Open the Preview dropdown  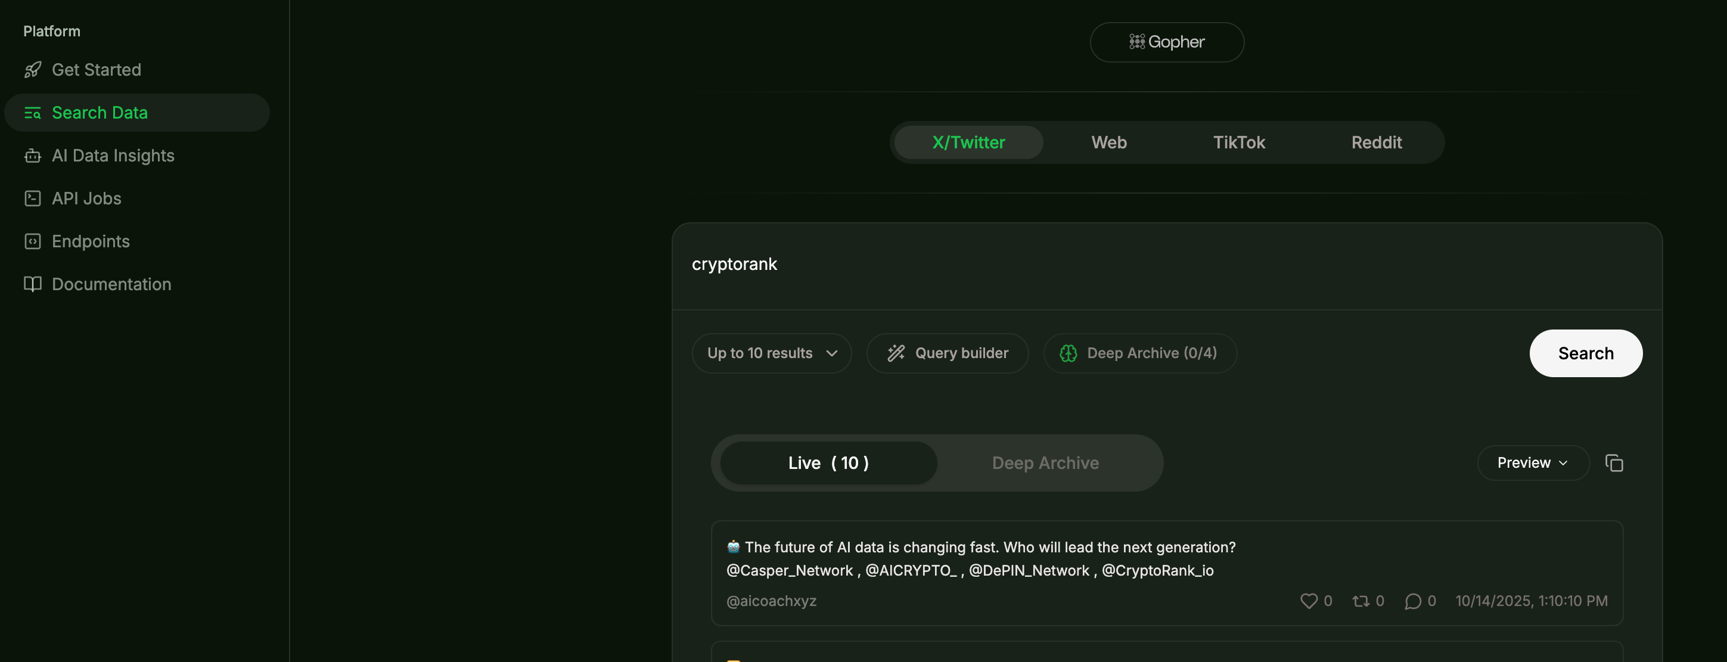click(x=1532, y=463)
